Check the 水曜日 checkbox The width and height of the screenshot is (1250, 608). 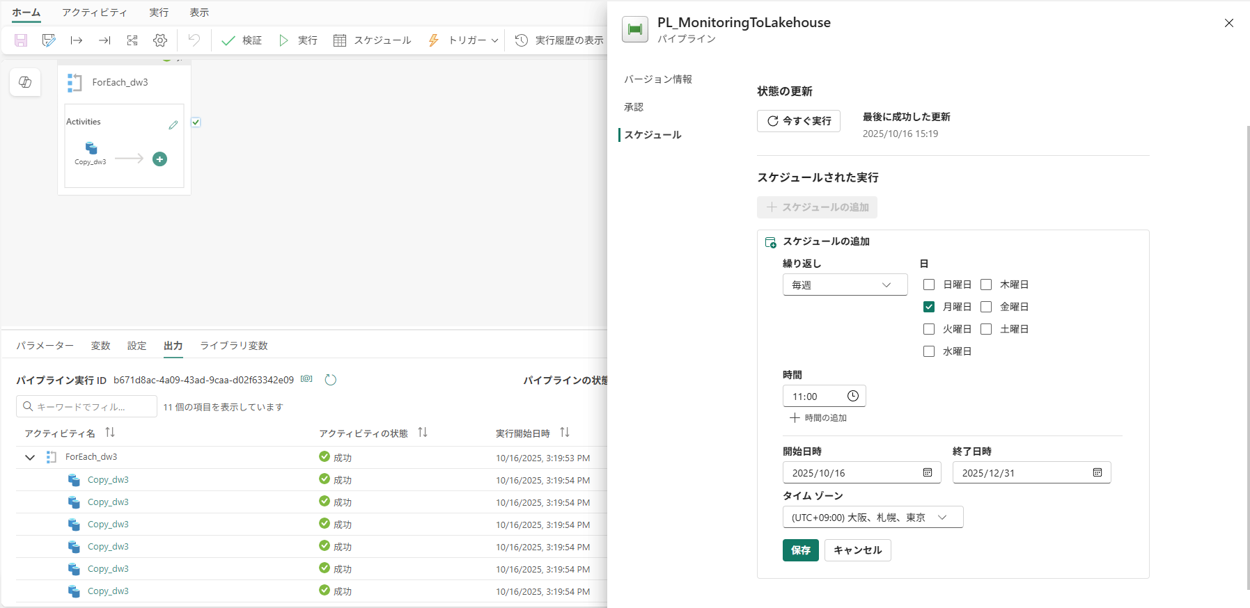[929, 351]
